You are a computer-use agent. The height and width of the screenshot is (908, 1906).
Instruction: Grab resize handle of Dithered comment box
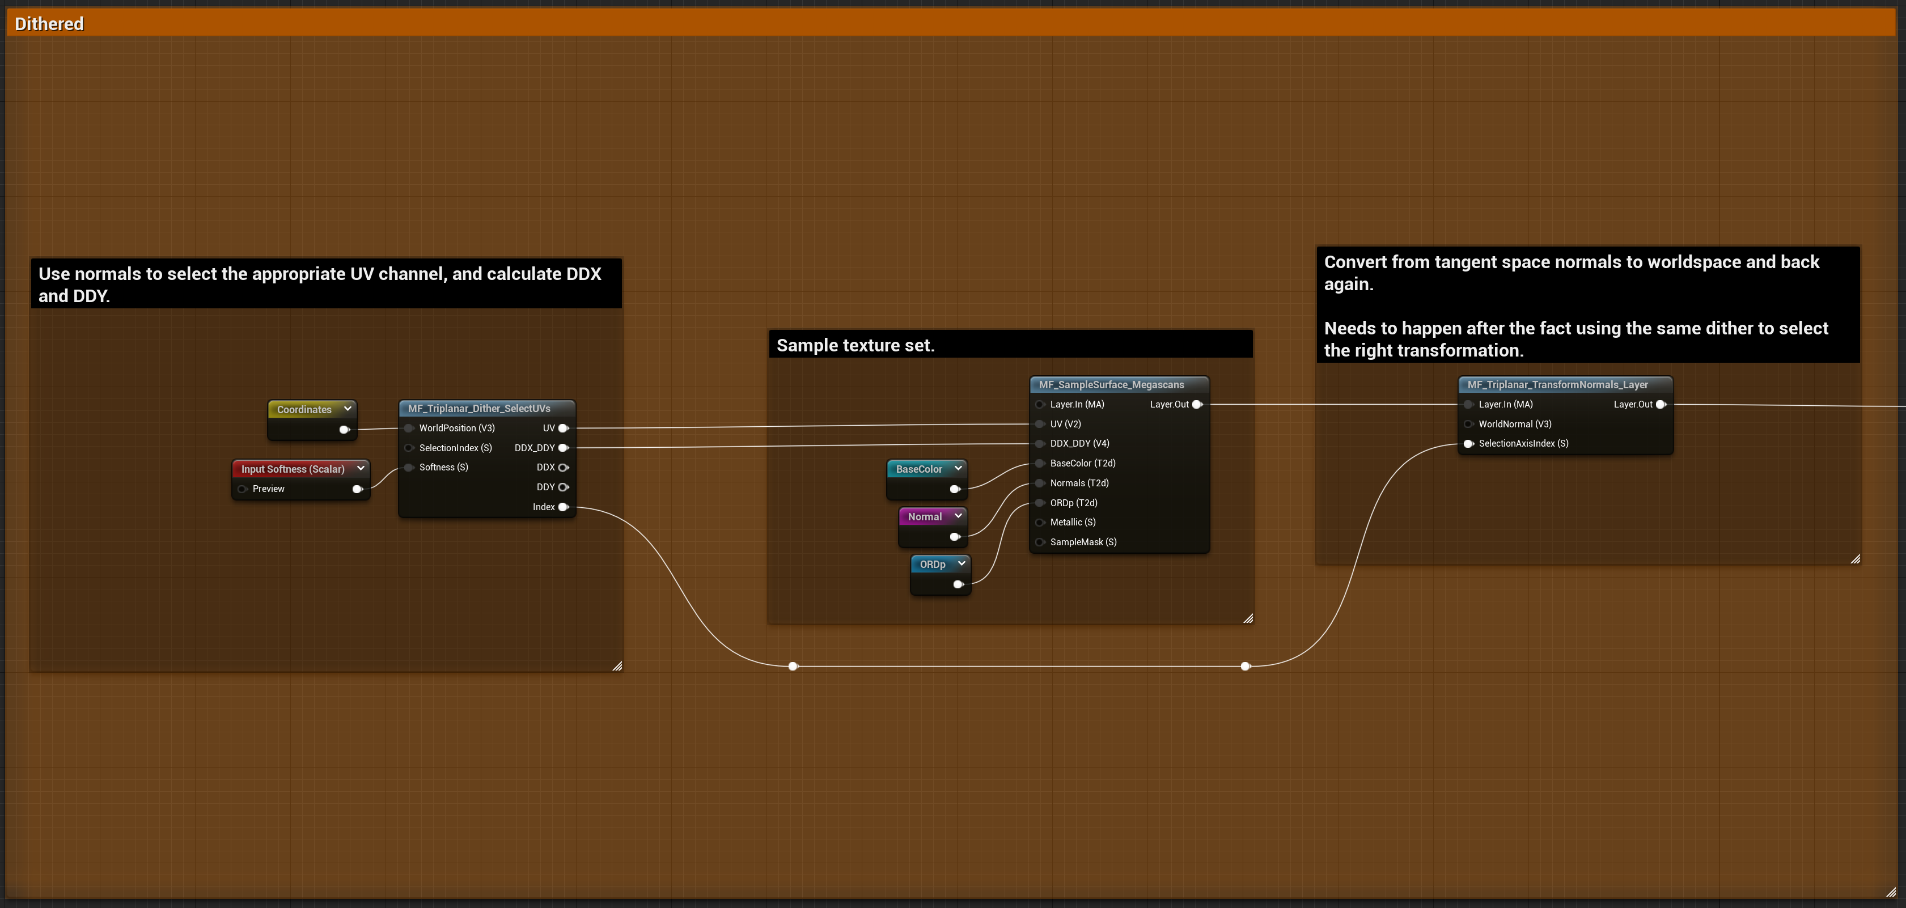tap(1891, 892)
